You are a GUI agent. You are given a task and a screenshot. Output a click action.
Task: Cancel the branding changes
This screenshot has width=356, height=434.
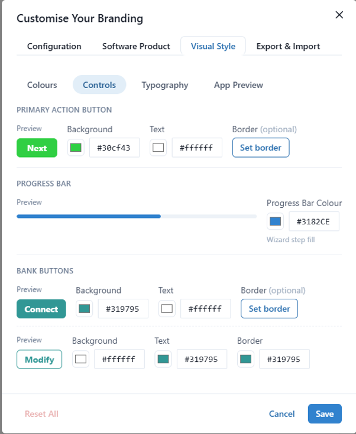(281, 414)
